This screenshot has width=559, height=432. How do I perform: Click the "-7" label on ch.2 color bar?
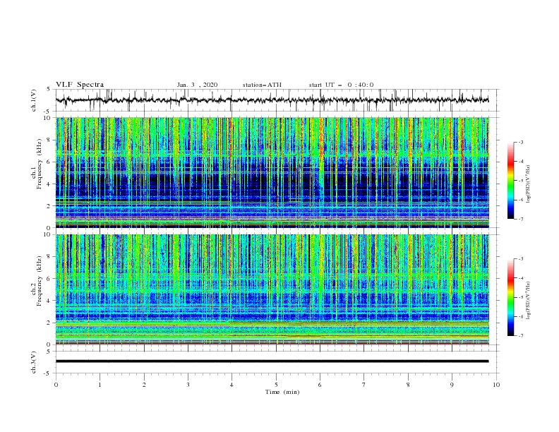521,335
